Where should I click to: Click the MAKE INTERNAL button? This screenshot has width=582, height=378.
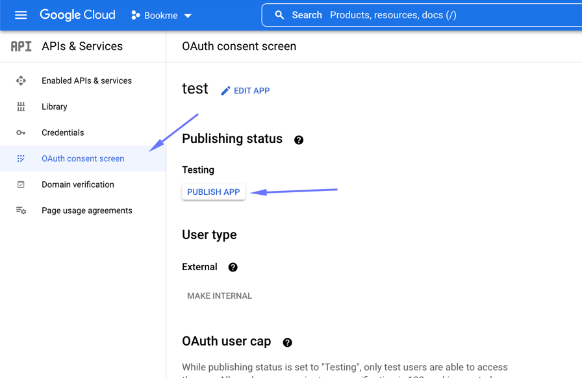[x=220, y=296]
